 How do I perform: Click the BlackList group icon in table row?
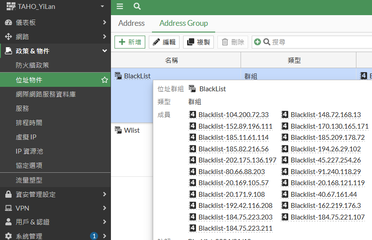[118, 76]
